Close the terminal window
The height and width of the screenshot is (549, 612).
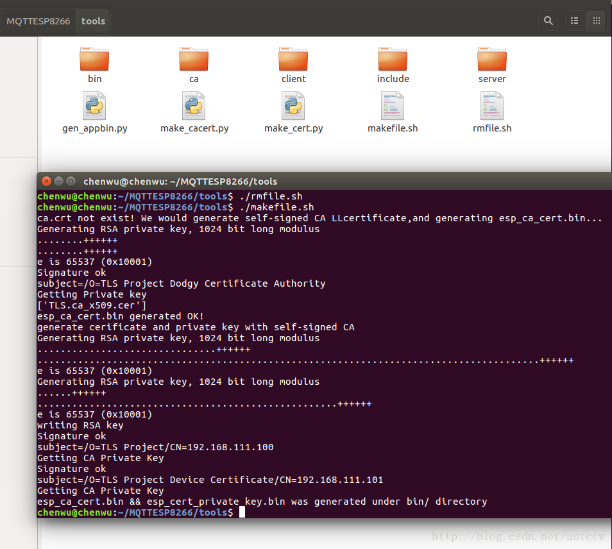point(46,181)
